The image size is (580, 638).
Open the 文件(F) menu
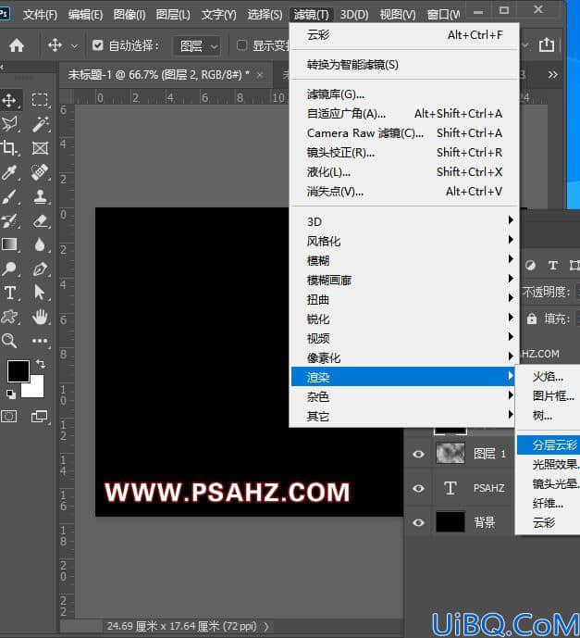[x=40, y=15]
